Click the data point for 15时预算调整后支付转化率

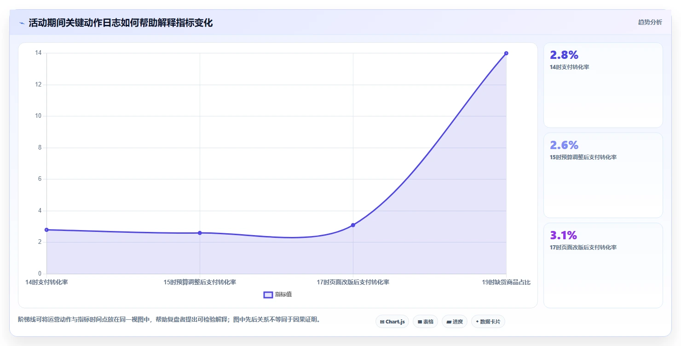click(200, 233)
